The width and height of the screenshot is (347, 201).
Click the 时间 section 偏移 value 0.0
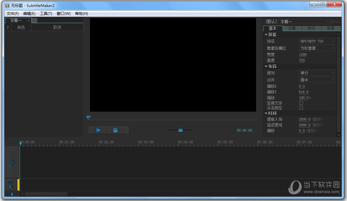point(302,131)
